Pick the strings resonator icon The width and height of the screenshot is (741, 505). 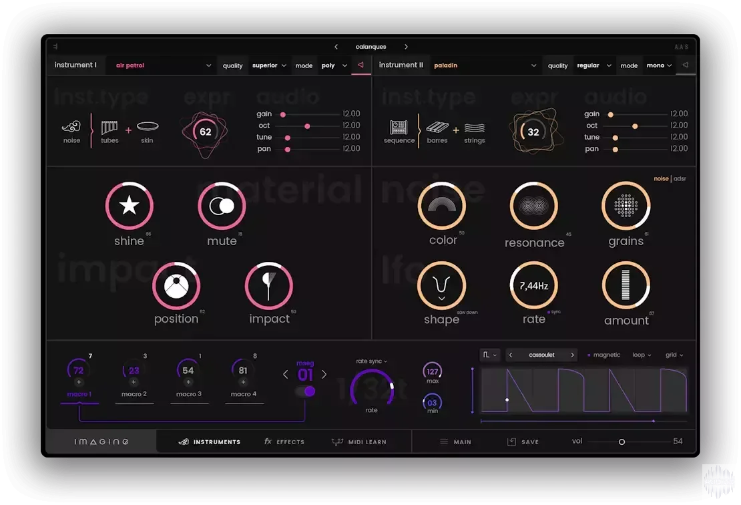pos(475,128)
